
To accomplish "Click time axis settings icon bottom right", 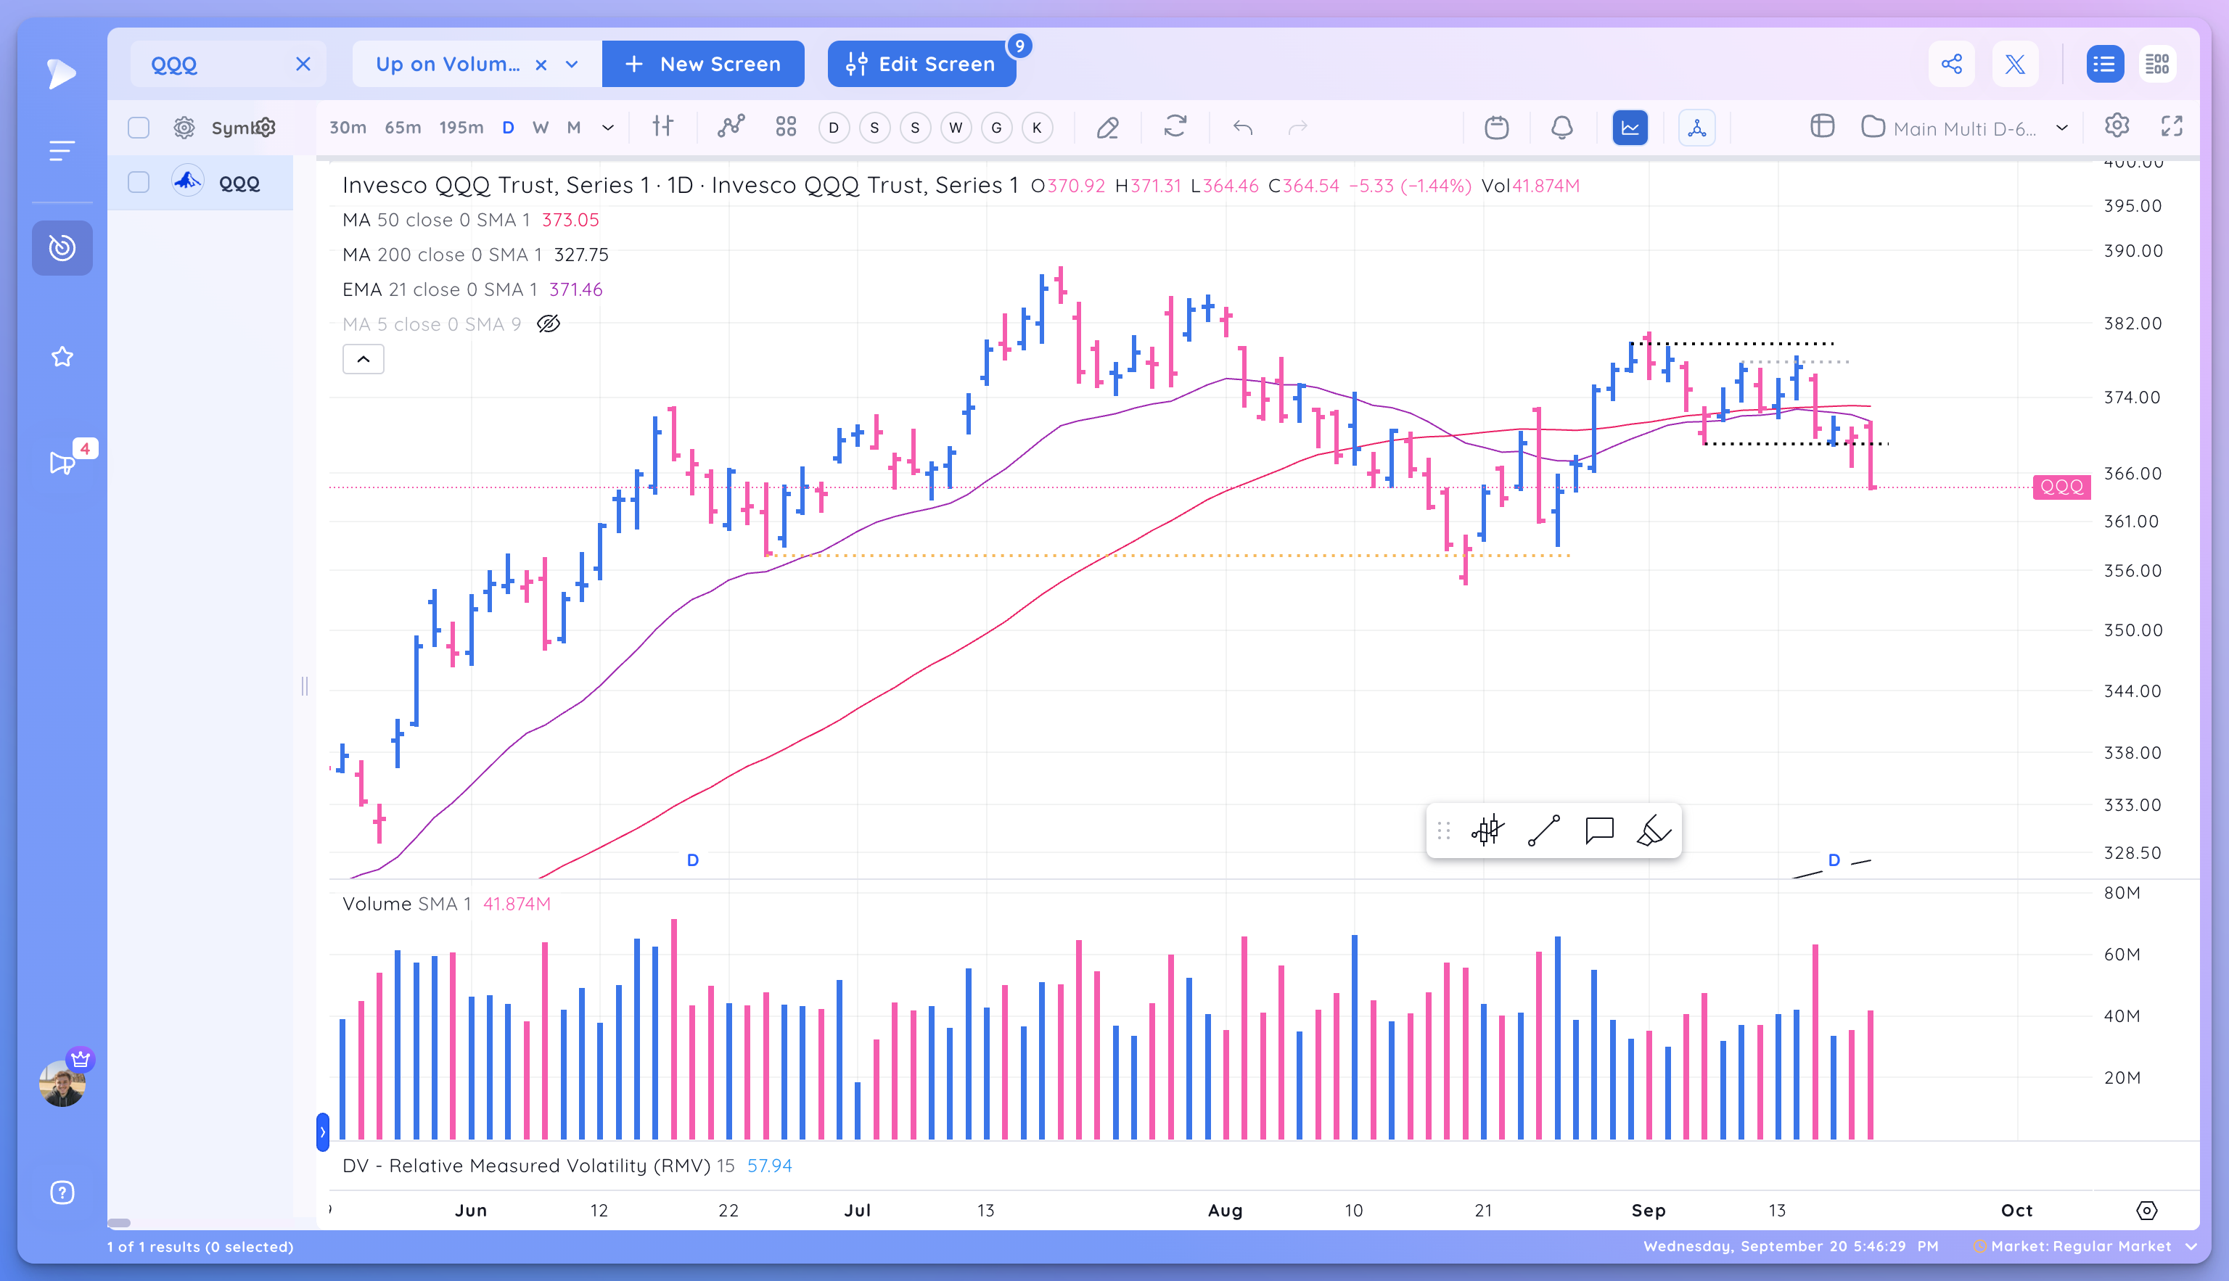I will click(2146, 1211).
